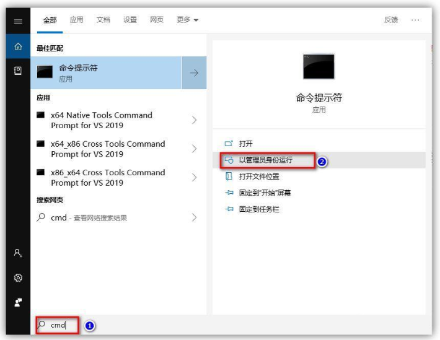Click cmd - 查看网络搜索结果
The height and width of the screenshot is (340, 440).
coord(118,217)
